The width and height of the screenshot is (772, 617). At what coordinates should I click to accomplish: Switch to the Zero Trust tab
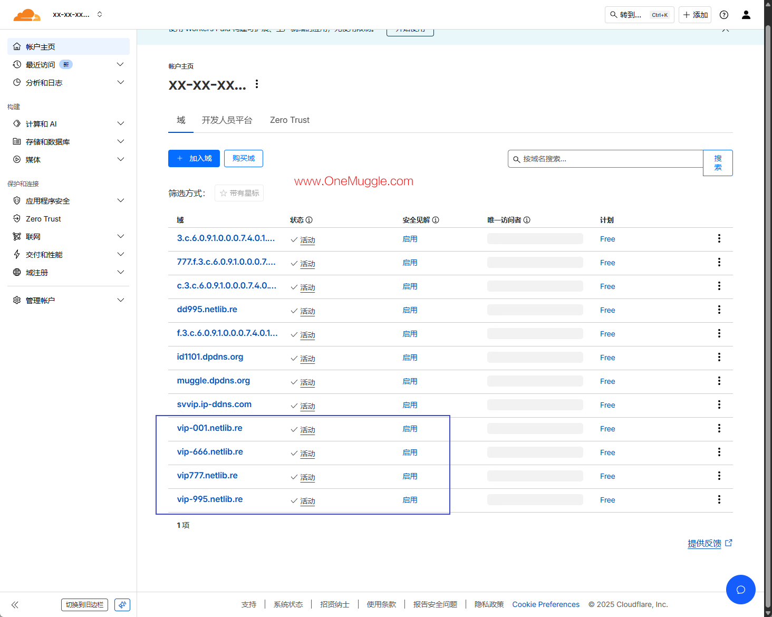coord(289,120)
